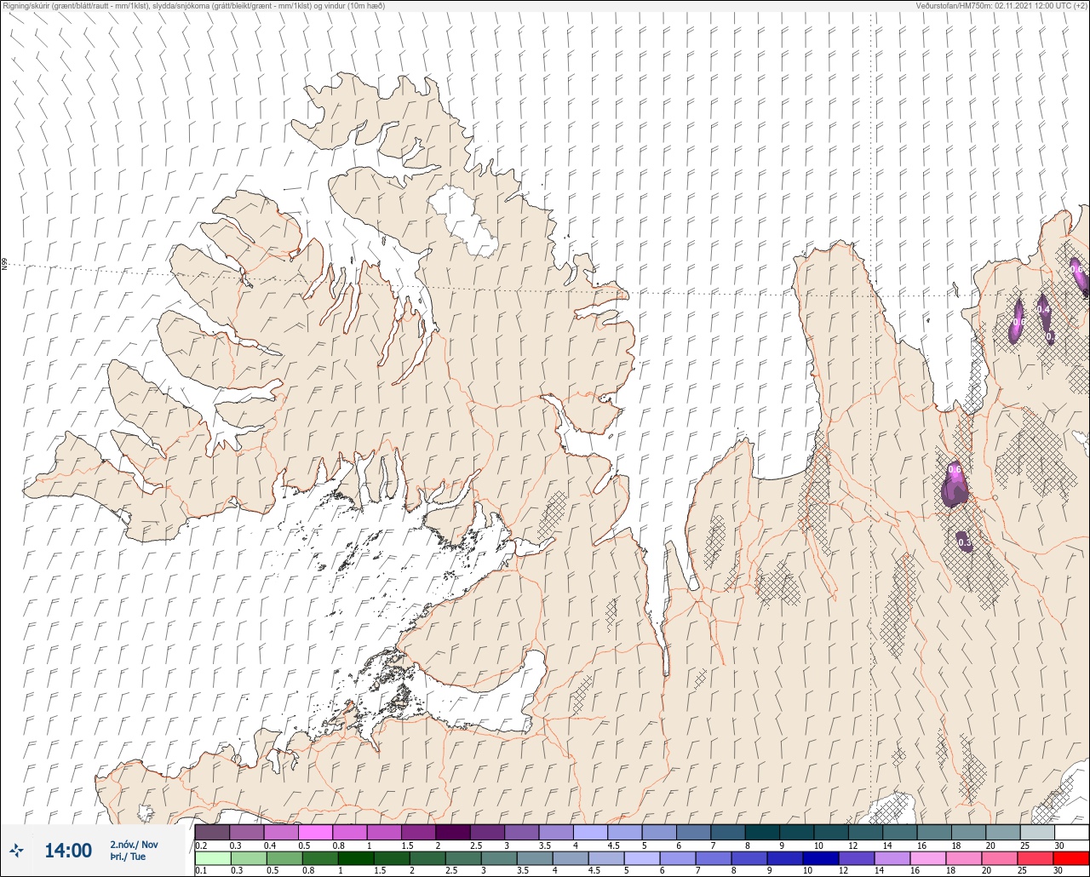Click the darkest purple swatch in top legend row

pos(452,832)
